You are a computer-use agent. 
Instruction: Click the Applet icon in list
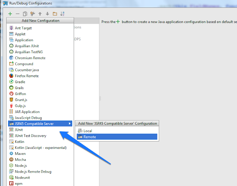[x=11, y=34]
